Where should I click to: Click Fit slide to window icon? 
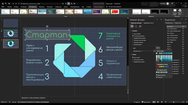coord(187,102)
